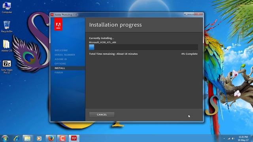Select the Recycle Bin desktop icon
The width and height of the screenshot is (253, 142).
pos(7,27)
